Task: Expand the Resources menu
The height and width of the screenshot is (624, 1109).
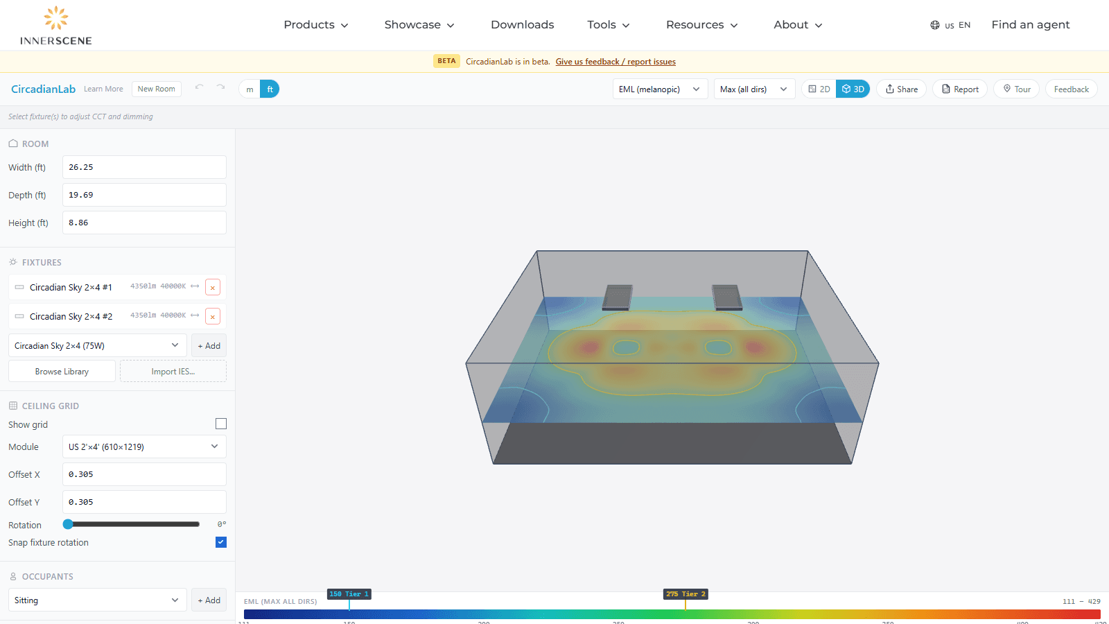Action: [x=702, y=25]
